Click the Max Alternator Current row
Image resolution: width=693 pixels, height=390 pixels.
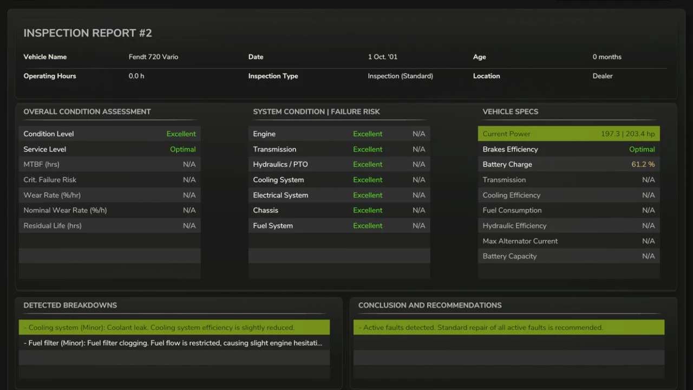pos(568,241)
